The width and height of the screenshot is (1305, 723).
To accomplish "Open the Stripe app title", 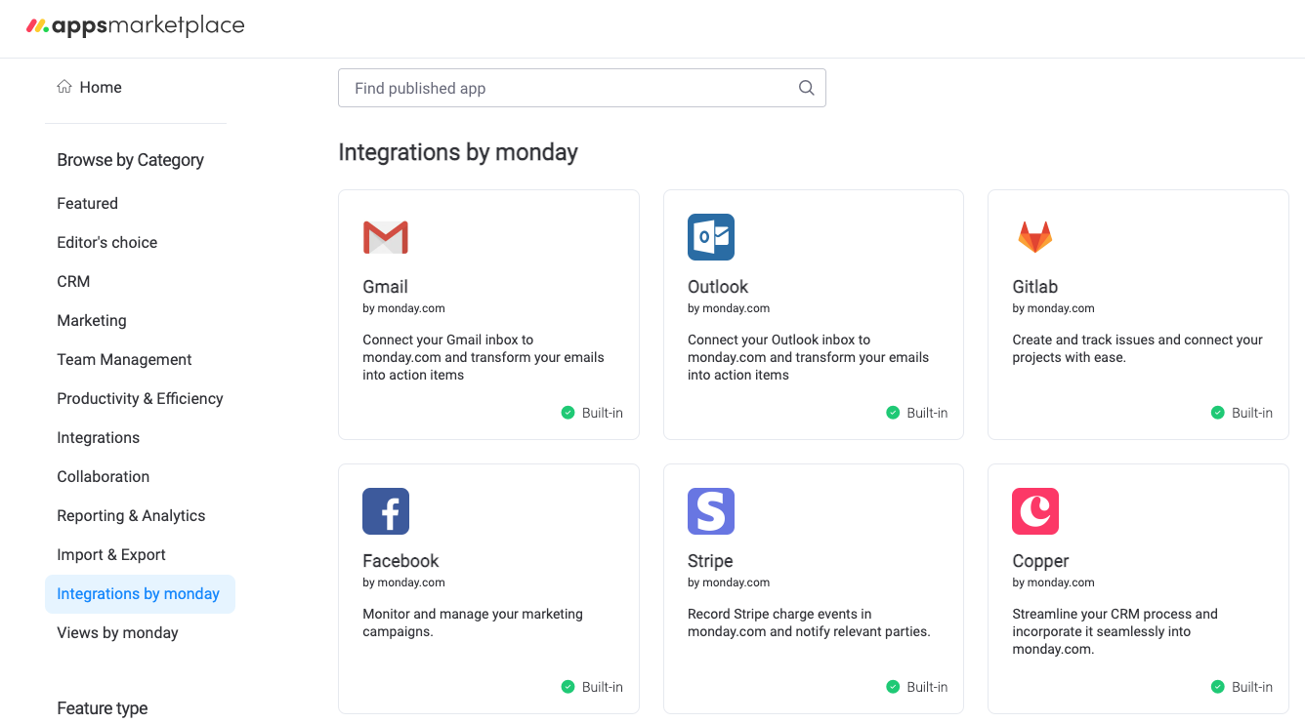I will (x=710, y=561).
